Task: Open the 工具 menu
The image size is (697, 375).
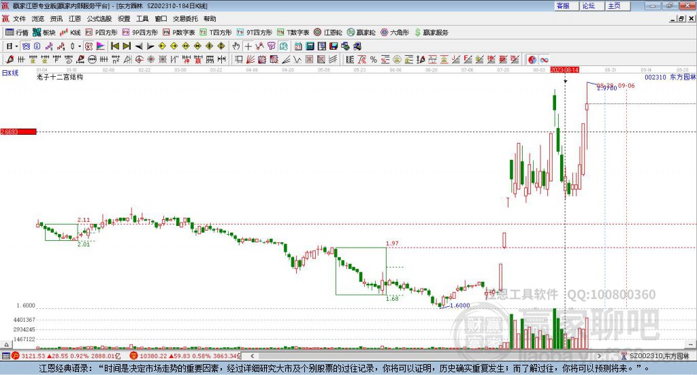Action: click(142, 18)
